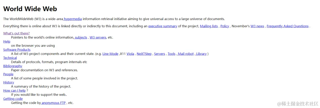Open the anonymous FTP link
Viewport: 320px width, 108px height.
click(x=53, y=103)
